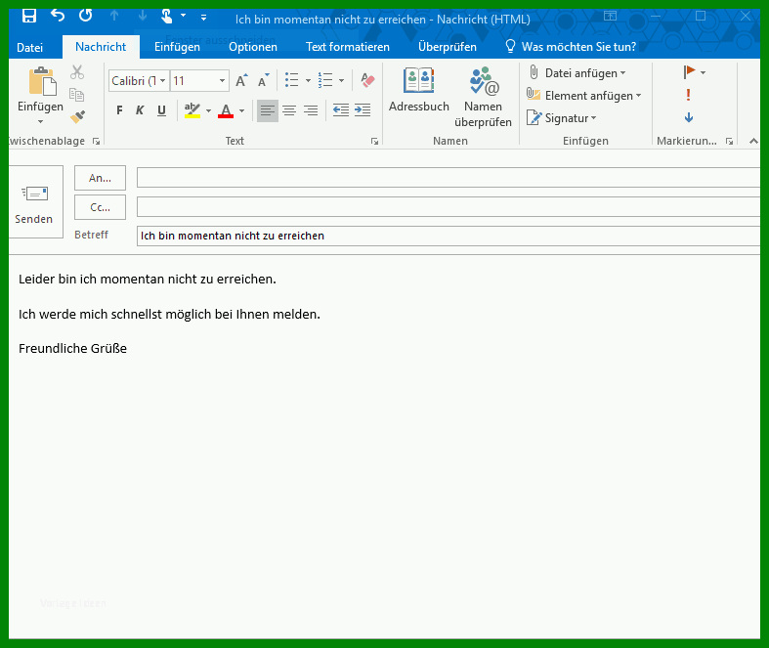769x648 pixels.
Task: Align text left
Action: pyautogui.click(x=268, y=110)
